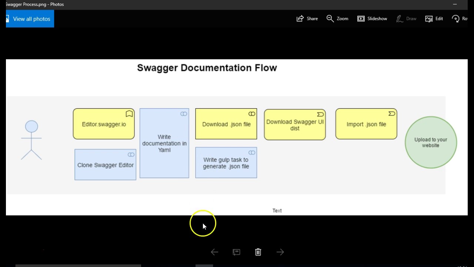Screen dimensions: 474x267
Task: Click the View all photos button
Action: point(30,19)
